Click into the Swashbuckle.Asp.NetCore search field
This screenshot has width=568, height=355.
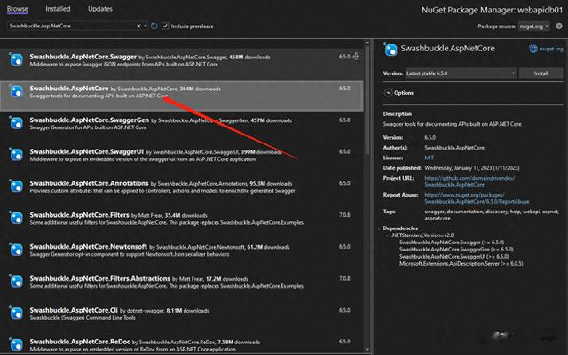point(72,26)
